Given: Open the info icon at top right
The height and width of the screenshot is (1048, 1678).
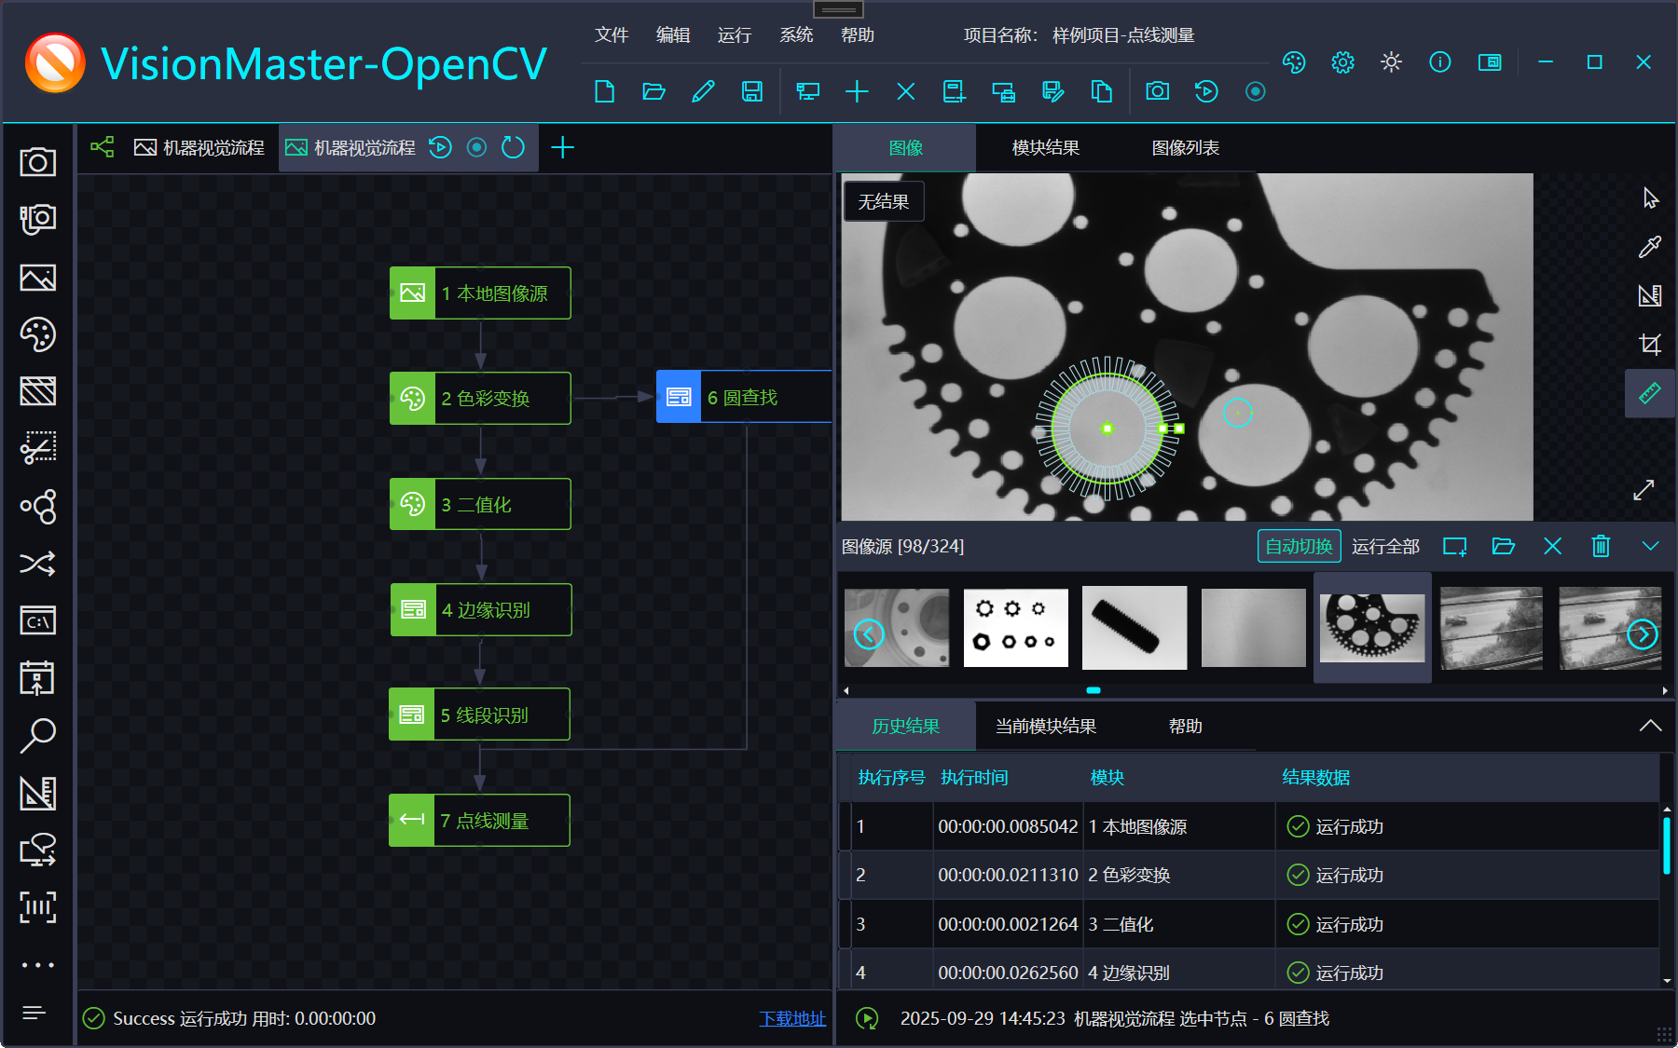Looking at the screenshot, I should click(1439, 62).
